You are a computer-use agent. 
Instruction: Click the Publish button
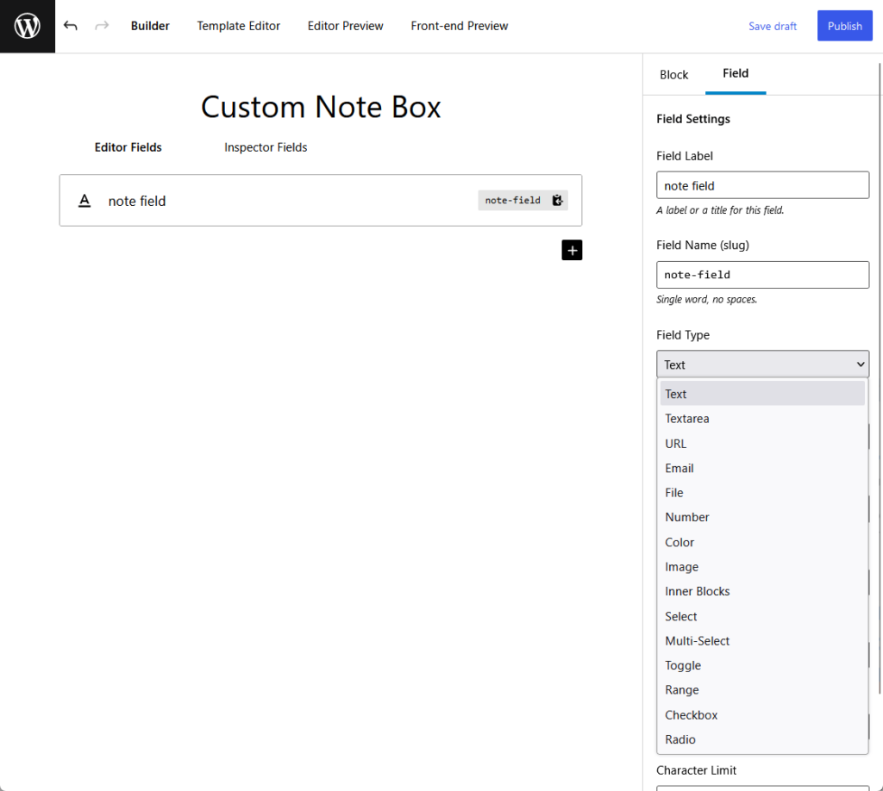pyautogui.click(x=845, y=26)
